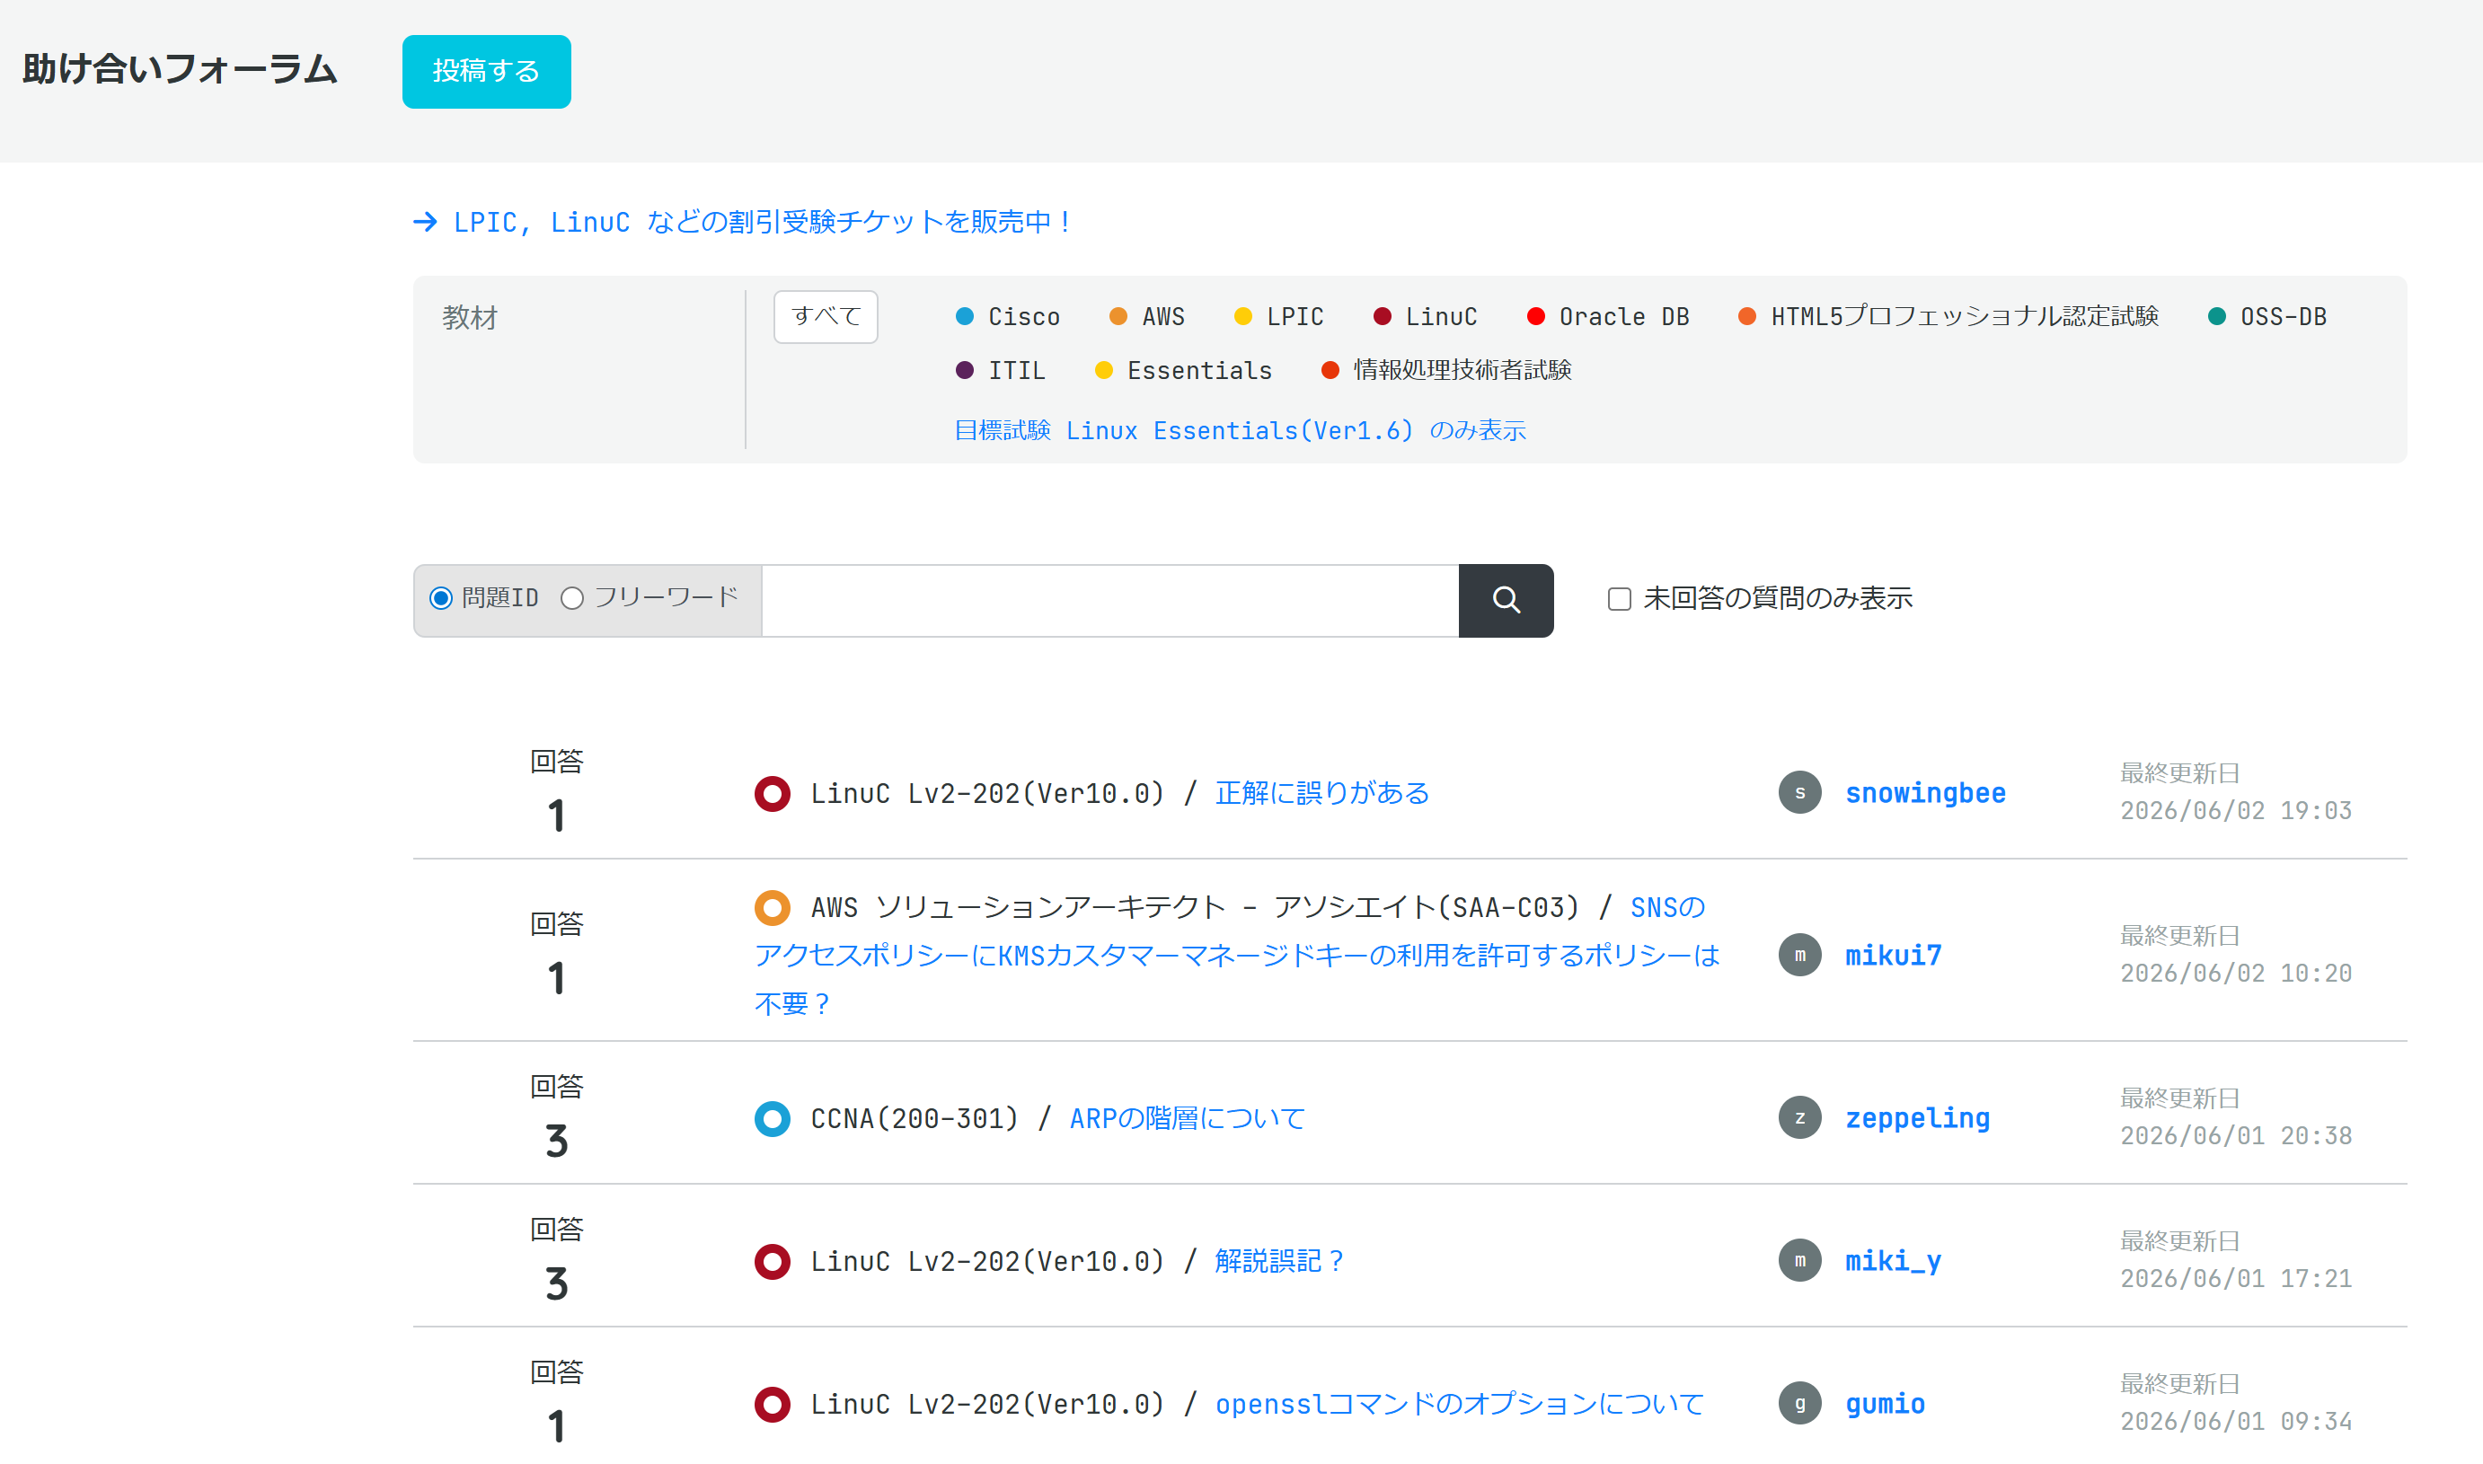Click the date 2026/06/02 19:03

(2235, 812)
